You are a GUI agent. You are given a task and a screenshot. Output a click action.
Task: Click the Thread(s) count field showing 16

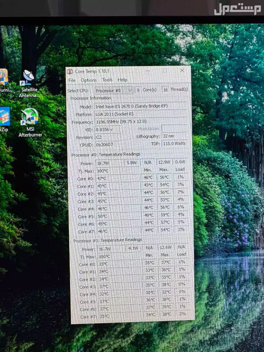coord(165,90)
